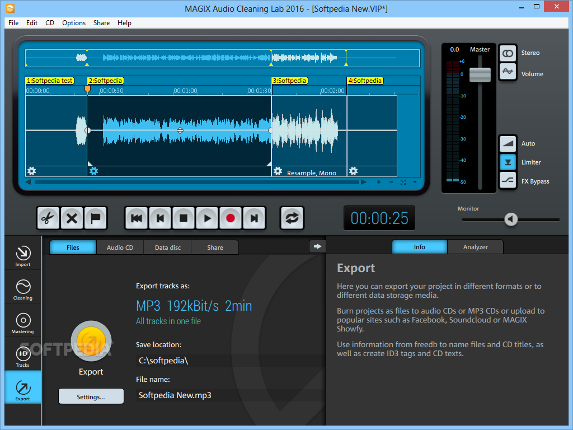Open timeline zoom options dropdown arrow
Viewport: 573px width, 430px height.
pos(415,182)
